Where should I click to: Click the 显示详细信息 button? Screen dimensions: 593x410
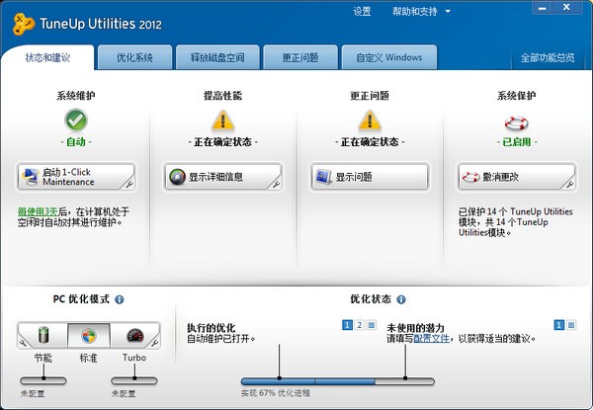[222, 177]
